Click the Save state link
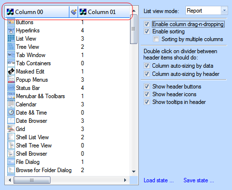This screenshot has width=232, height=190. click(x=199, y=180)
